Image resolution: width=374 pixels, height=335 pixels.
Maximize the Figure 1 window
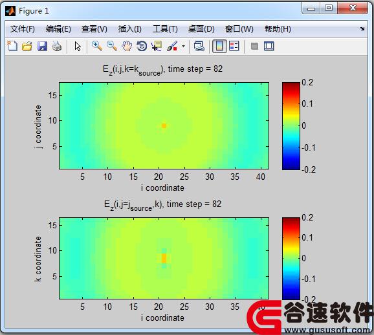coord(329,8)
